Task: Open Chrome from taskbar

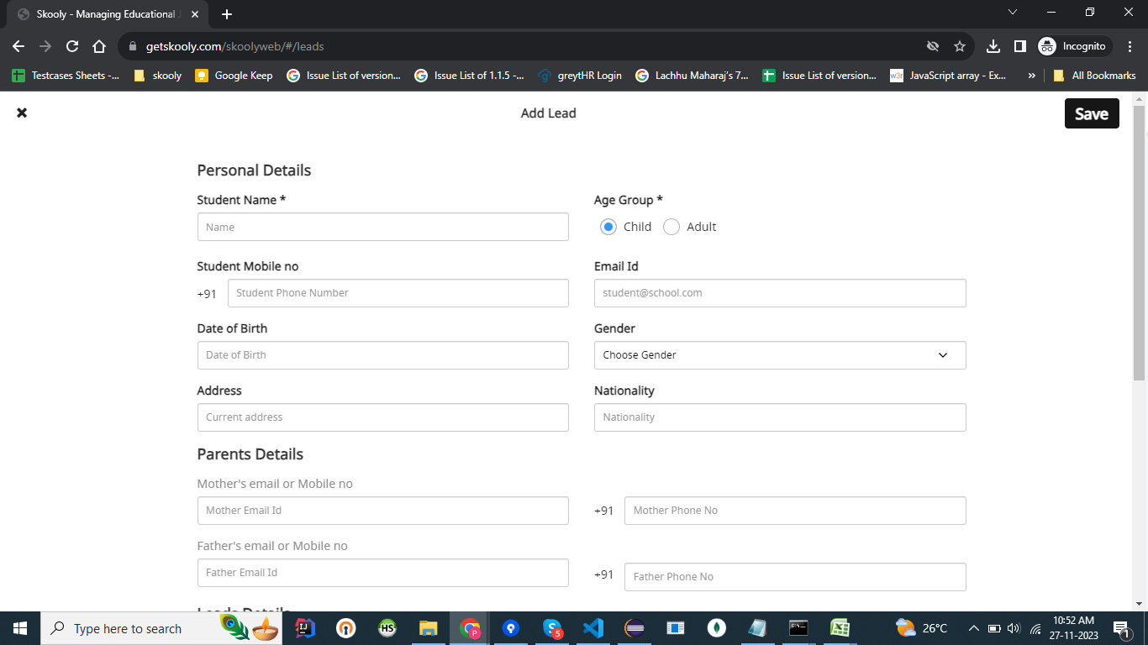Action: 470,628
